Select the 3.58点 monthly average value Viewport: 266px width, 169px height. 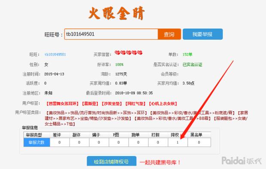point(188,83)
